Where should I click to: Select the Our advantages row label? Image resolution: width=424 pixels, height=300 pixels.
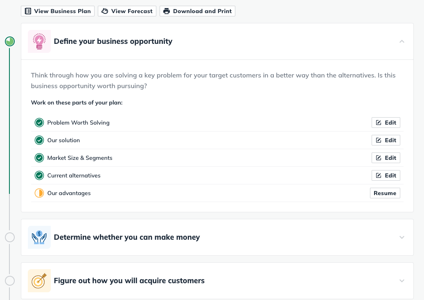[69, 193]
